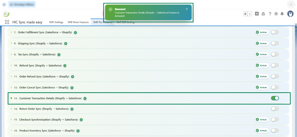Viewport: 297px width, 137px height.
Task: Switch to SME More Features tab
Action: click(78, 22)
